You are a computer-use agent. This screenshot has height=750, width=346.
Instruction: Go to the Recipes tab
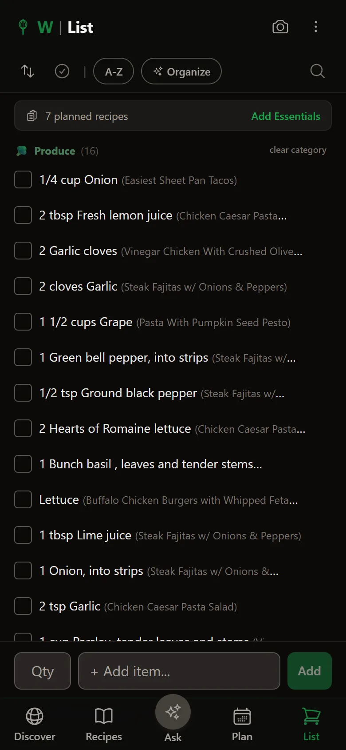(x=104, y=723)
